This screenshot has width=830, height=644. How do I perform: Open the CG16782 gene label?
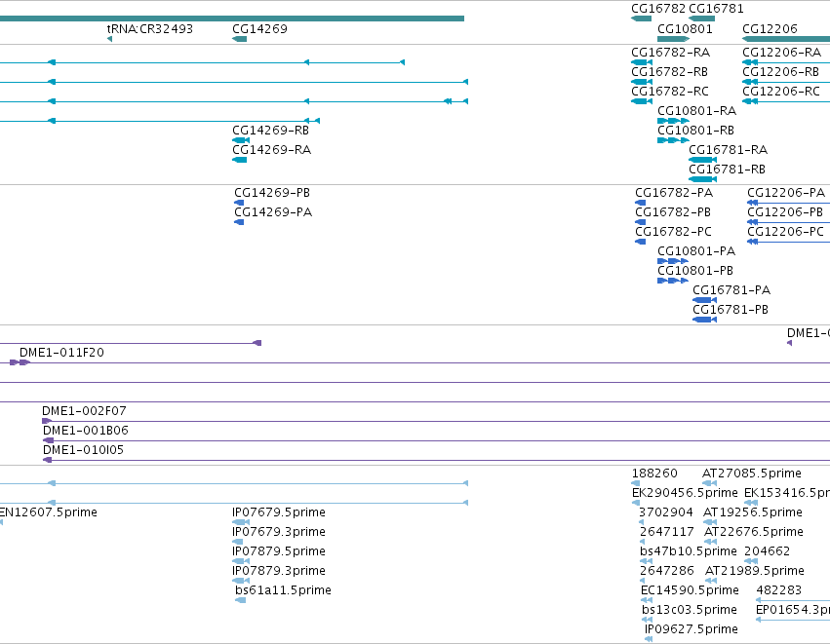tap(658, 9)
